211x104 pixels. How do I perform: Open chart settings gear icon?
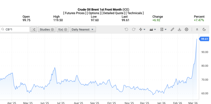(186, 29)
